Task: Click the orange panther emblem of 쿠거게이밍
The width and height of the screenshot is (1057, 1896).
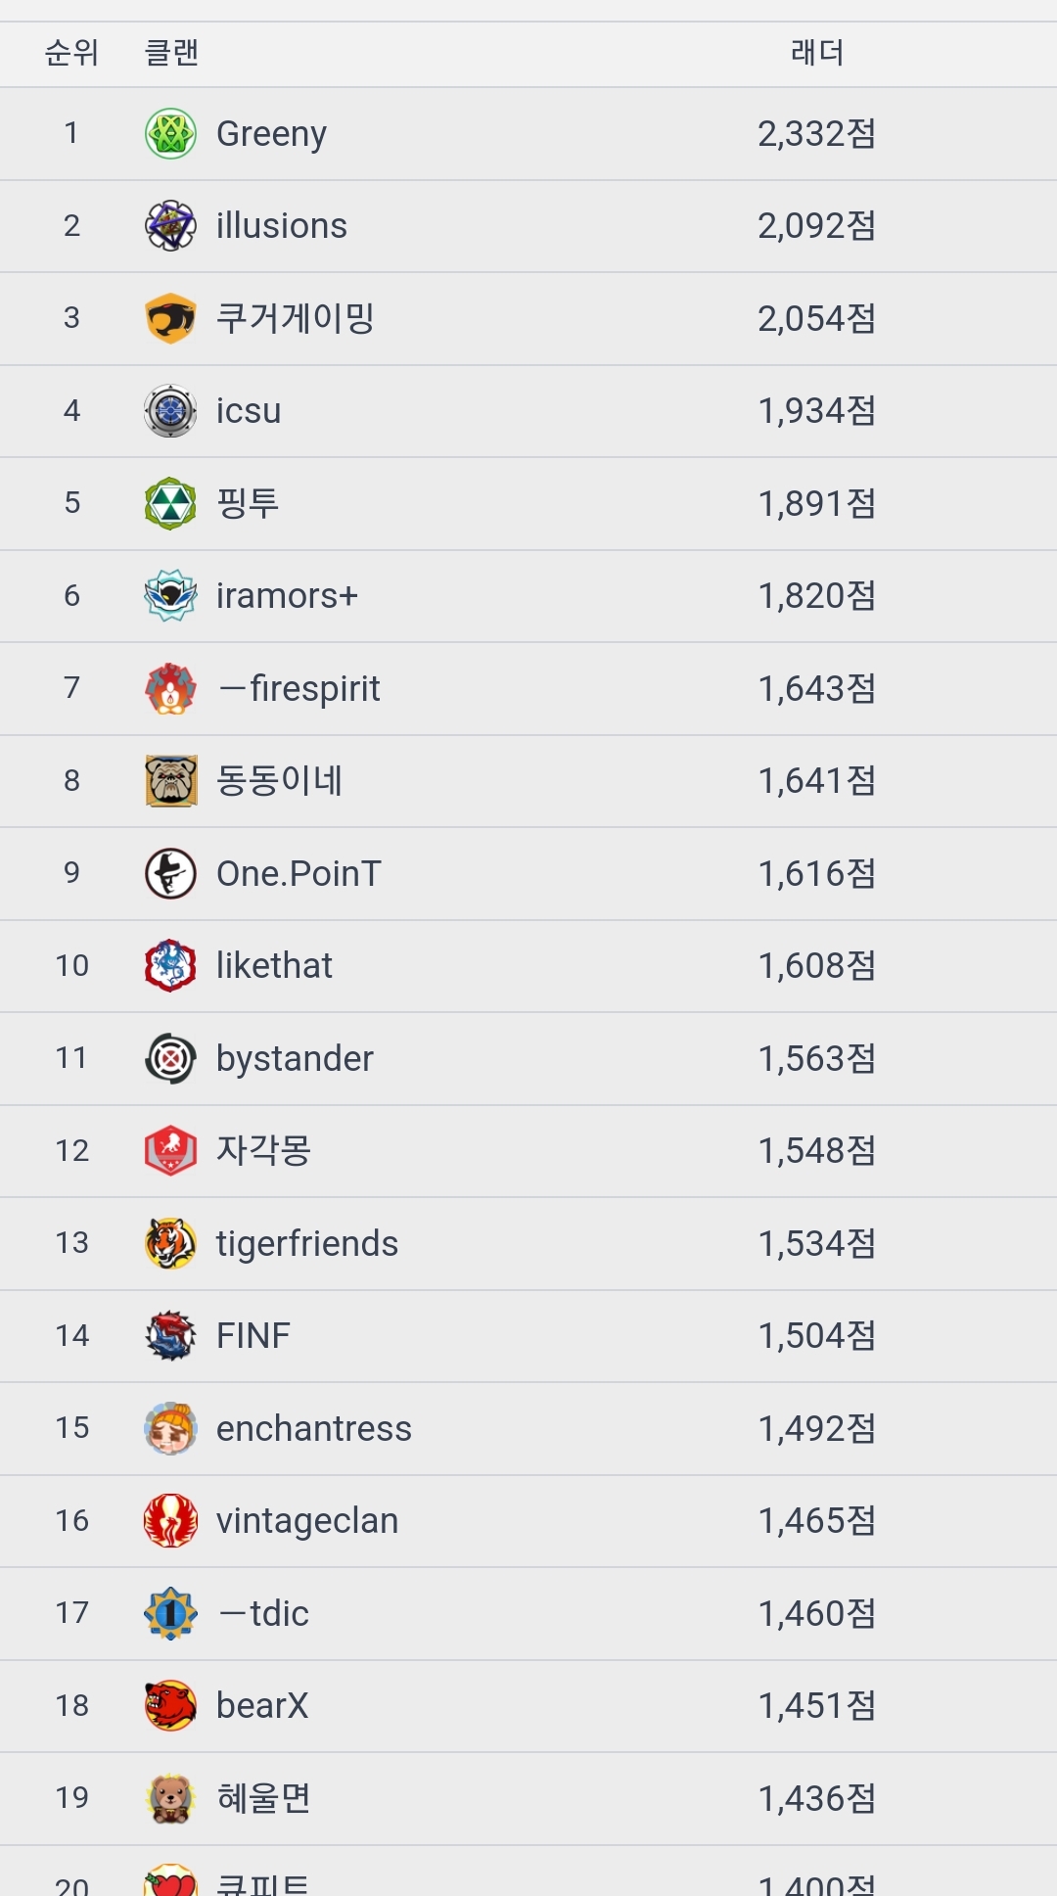Action: tap(170, 318)
